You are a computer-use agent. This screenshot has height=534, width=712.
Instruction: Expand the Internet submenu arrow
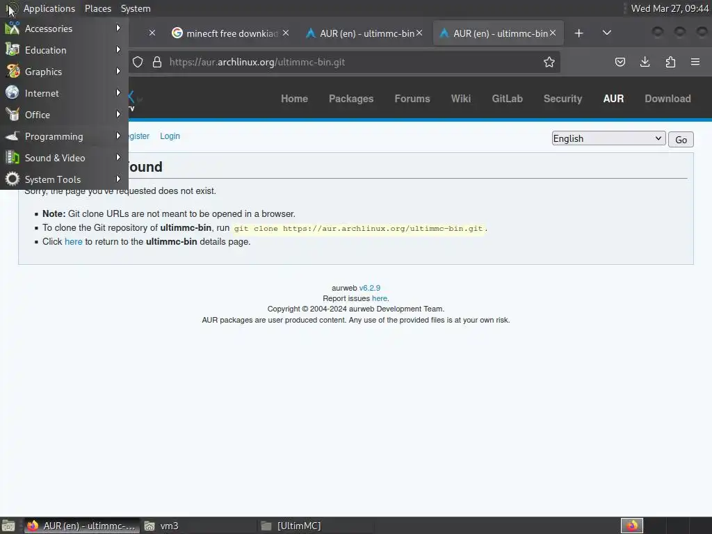click(x=118, y=92)
